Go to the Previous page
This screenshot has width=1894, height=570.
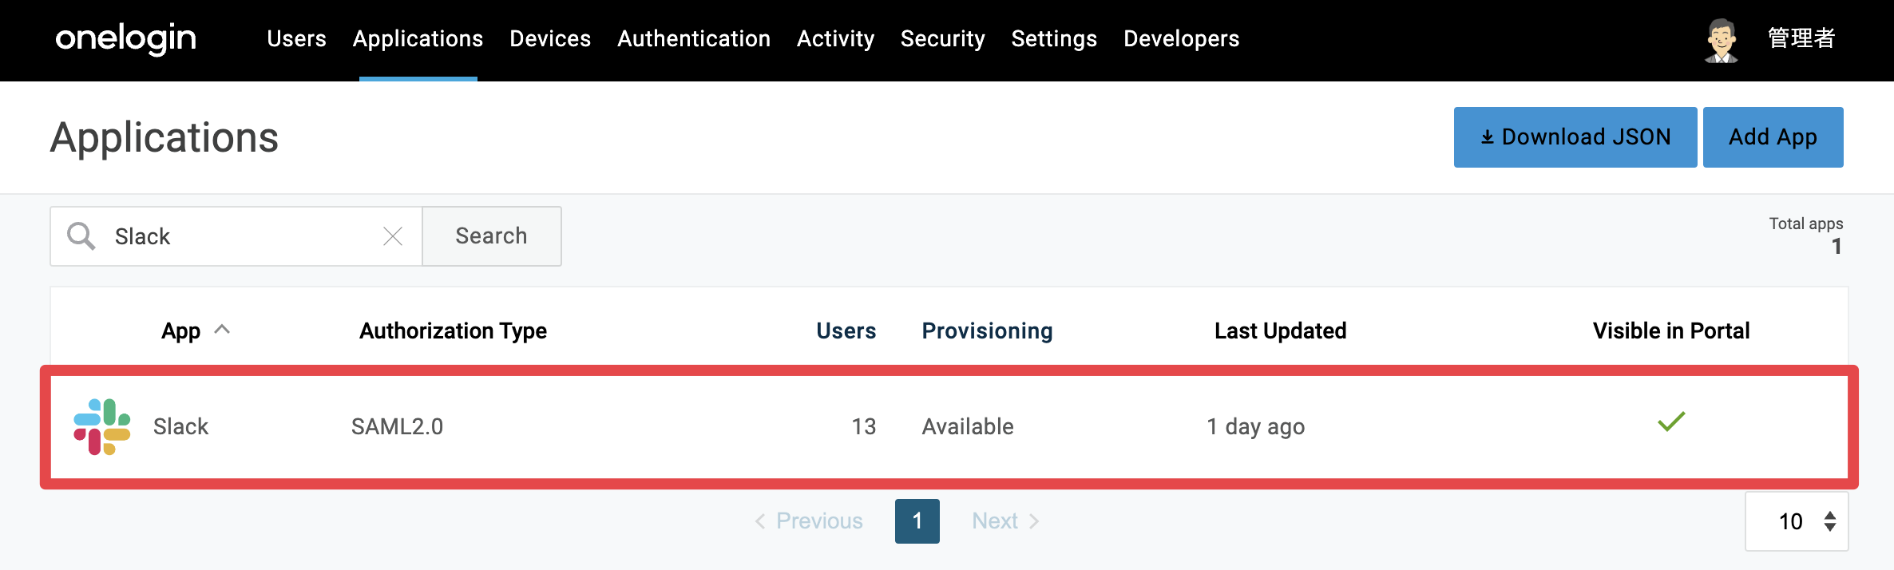pos(809,521)
